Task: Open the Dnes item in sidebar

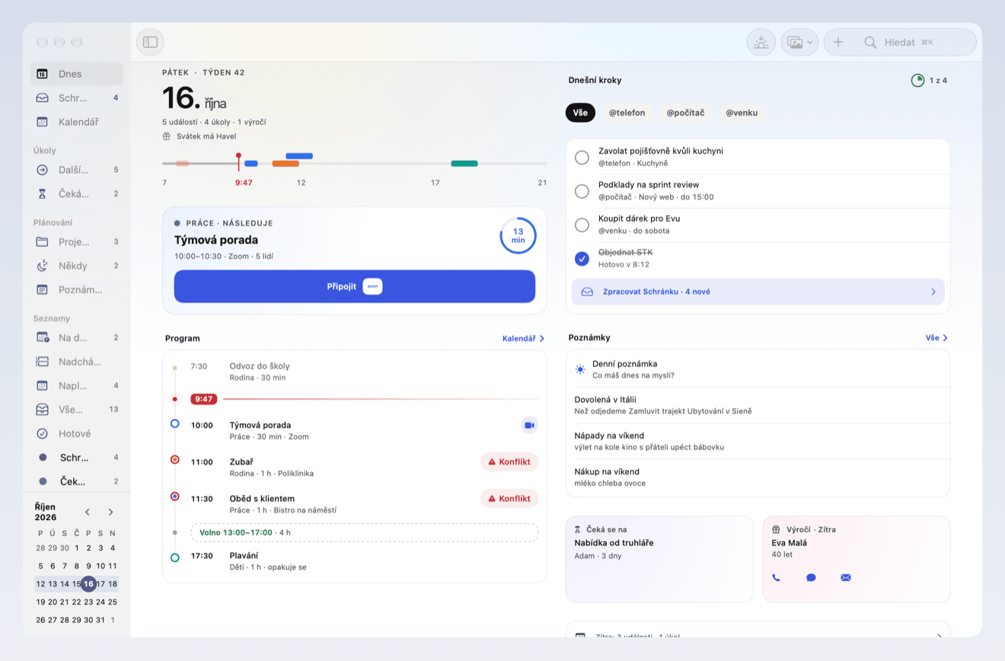Action: (76, 74)
